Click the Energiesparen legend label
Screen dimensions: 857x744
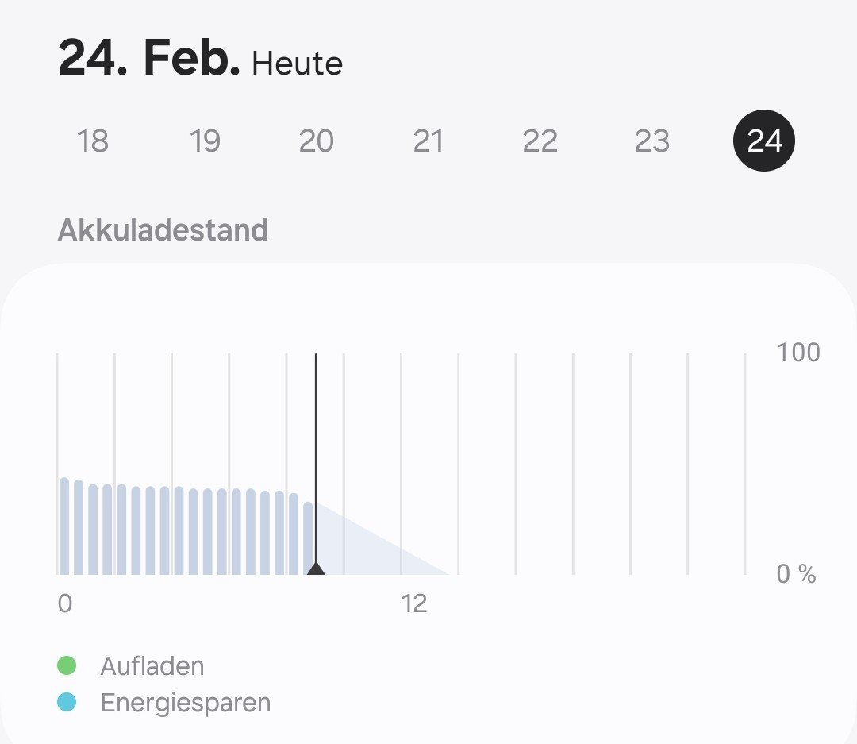[x=185, y=703]
